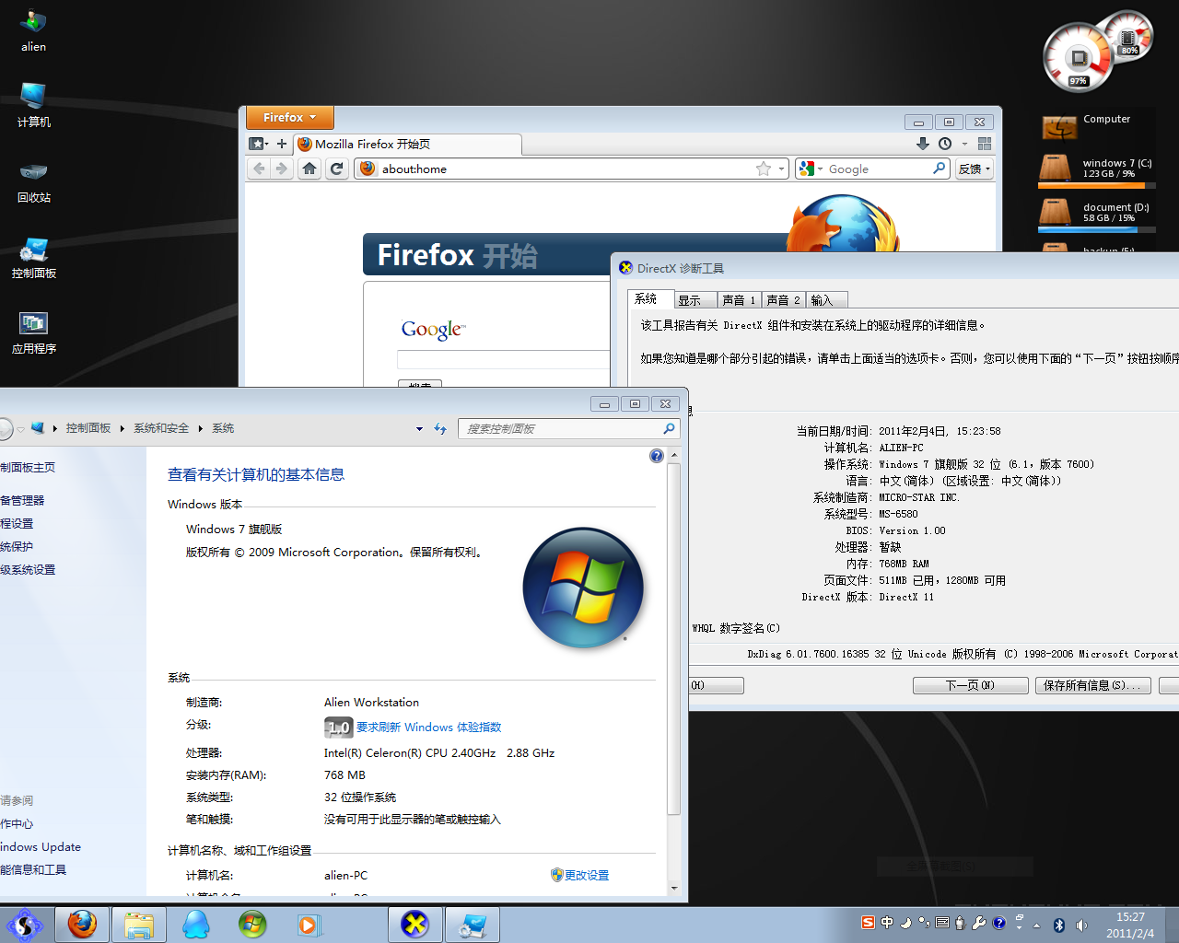
Task: Open the 反馈 feedback dropdown
Action: [975, 169]
